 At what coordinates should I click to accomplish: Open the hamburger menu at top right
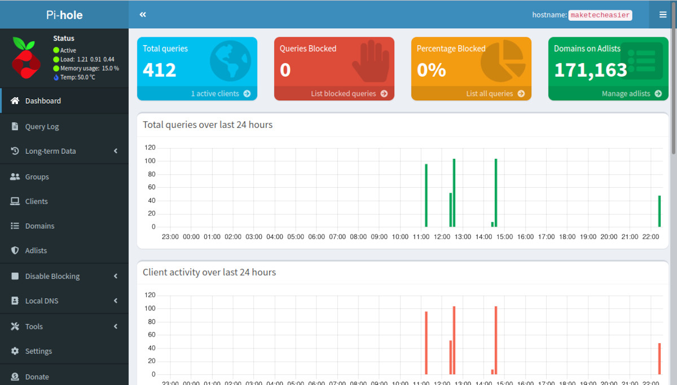(x=663, y=14)
